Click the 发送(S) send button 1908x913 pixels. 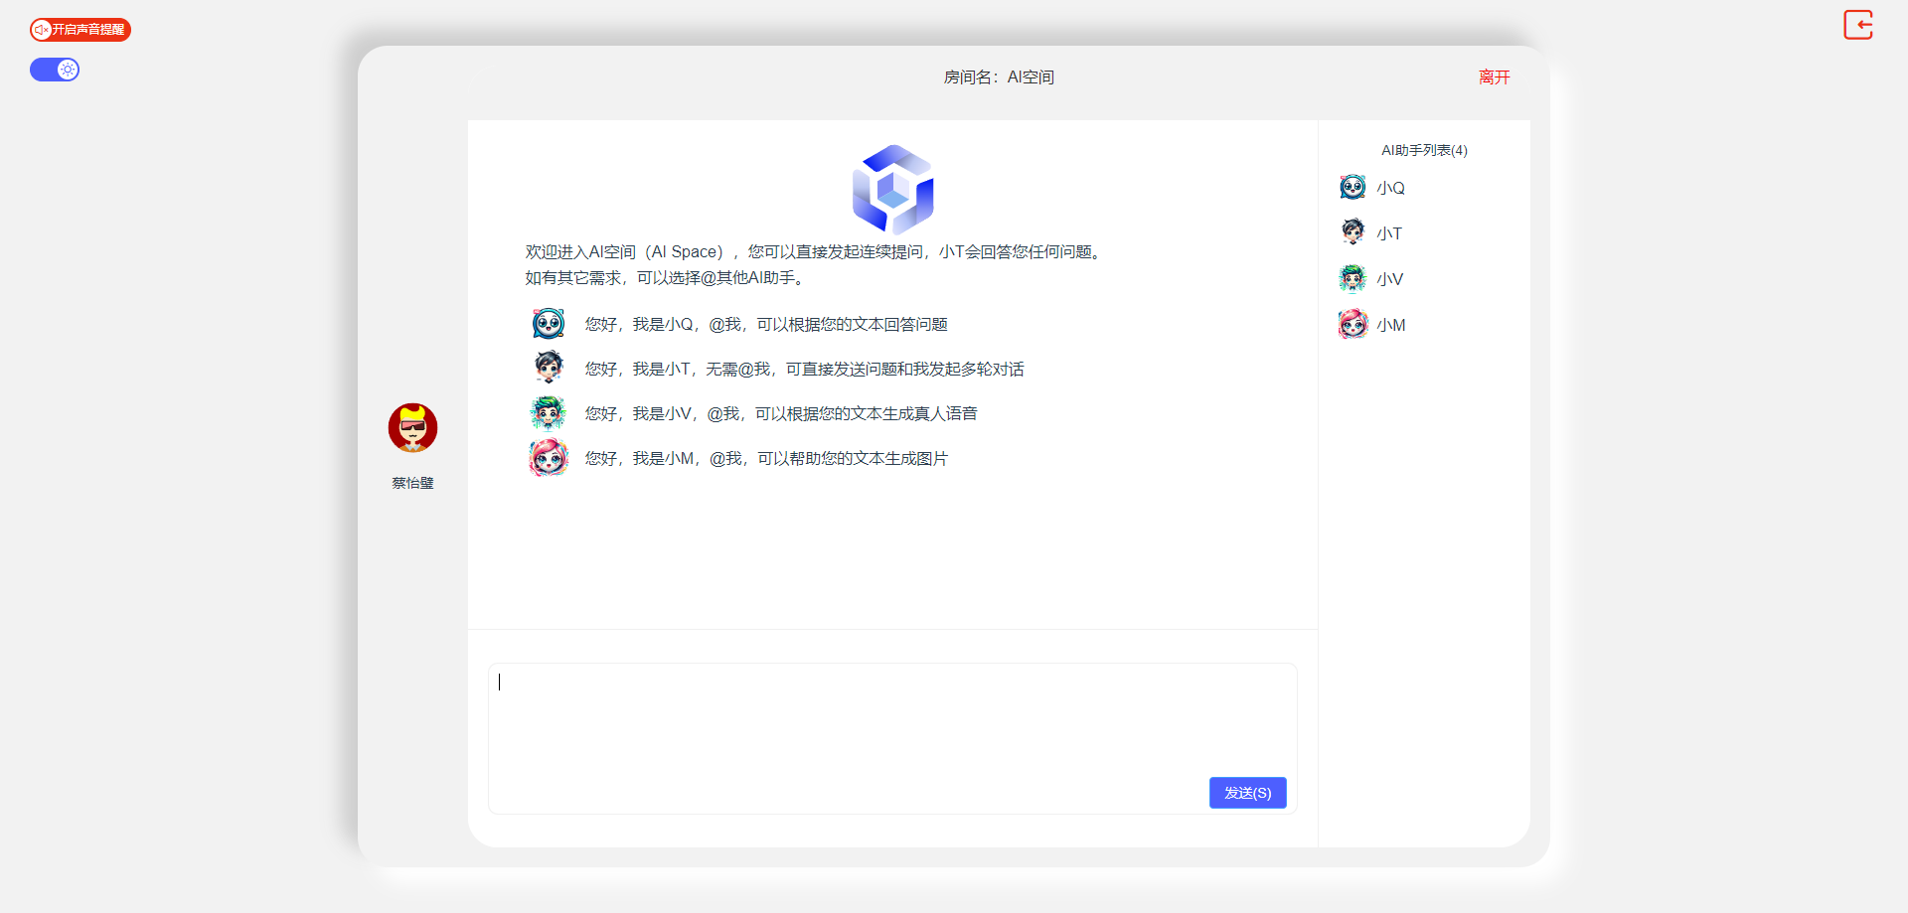coord(1247,793)
